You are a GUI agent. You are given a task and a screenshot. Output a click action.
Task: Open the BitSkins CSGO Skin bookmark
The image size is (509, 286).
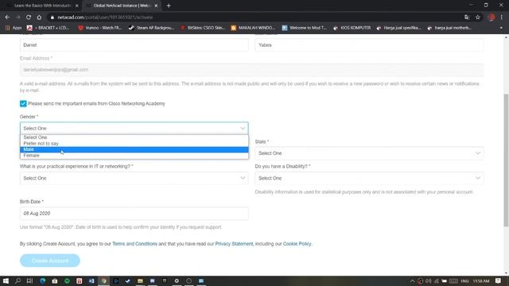(x=203, y=28)
